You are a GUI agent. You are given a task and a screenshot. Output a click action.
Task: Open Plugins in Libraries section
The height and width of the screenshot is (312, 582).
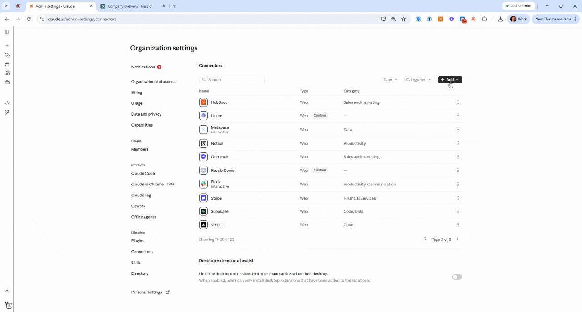pos(138,241)
